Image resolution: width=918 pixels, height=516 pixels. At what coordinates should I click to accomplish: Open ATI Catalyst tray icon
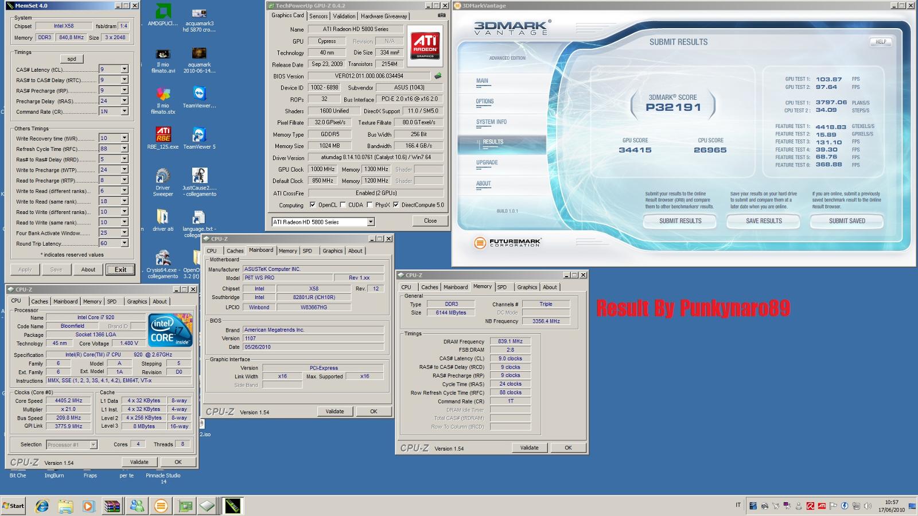822,506
